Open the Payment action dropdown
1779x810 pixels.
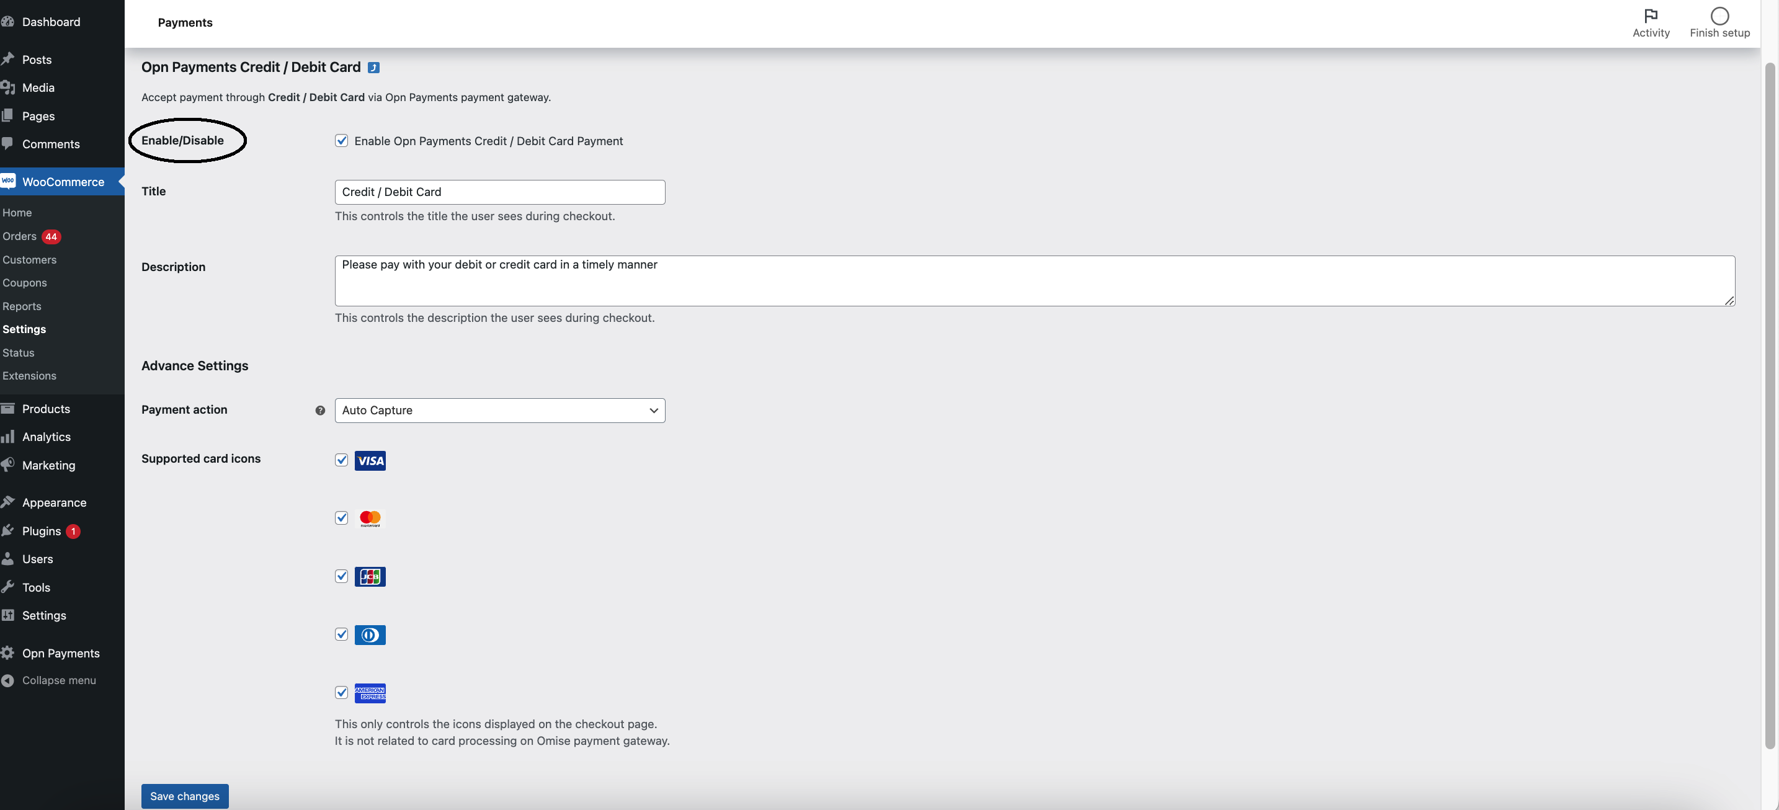499,410
